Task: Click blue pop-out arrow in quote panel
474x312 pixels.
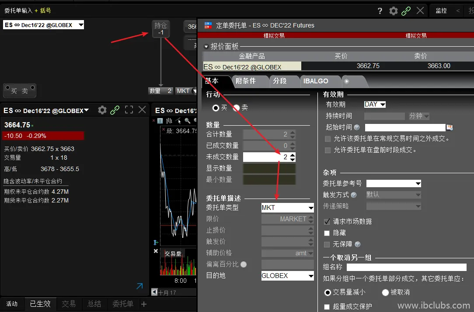Action: [x=139, y=286]
